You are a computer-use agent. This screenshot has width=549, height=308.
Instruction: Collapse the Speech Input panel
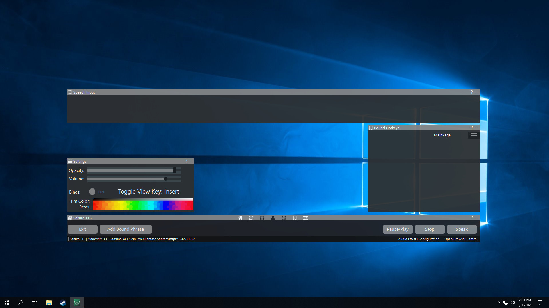(x=477, y=92)
